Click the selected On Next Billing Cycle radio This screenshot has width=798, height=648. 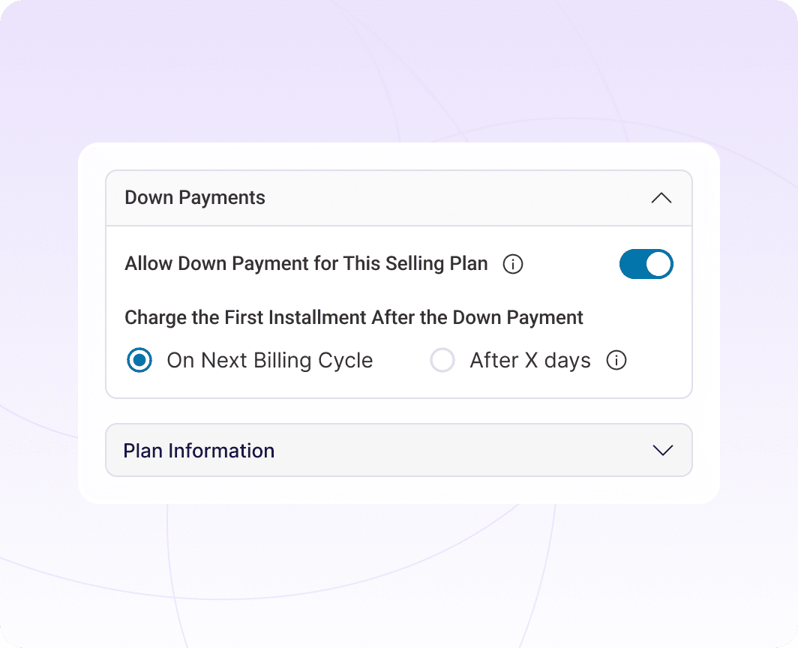[139, 361]
